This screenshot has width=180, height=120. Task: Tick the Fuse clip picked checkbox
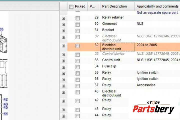(78, 67)
